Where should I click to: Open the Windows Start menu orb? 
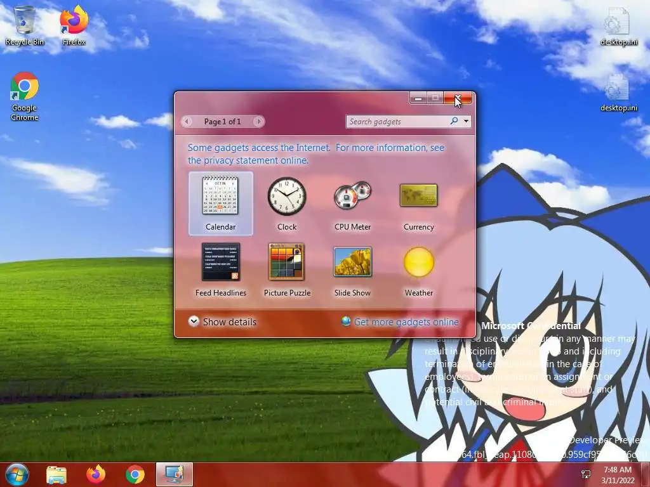[17, 474]
